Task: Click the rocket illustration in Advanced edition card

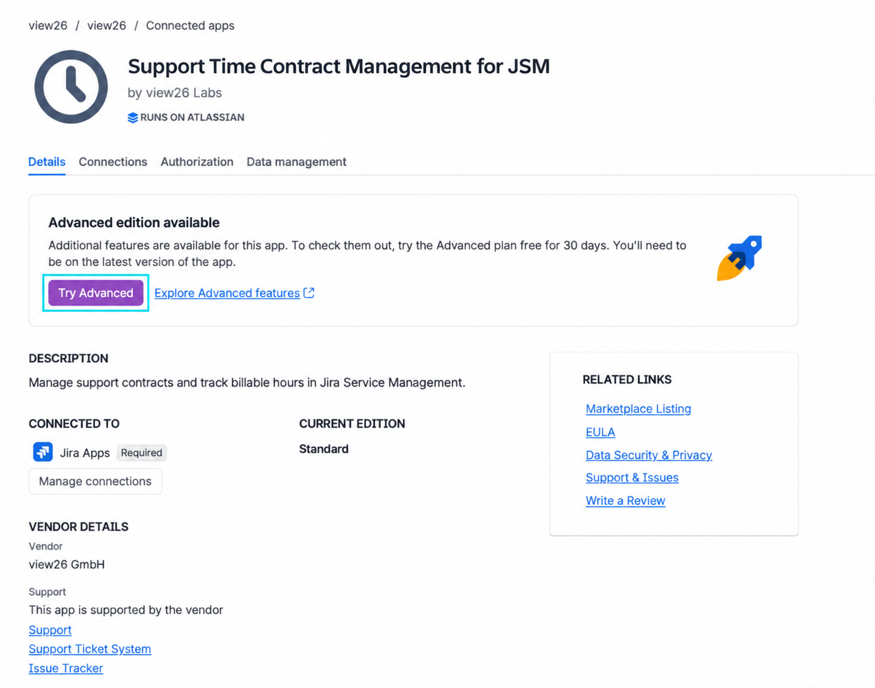Action: 739,258
